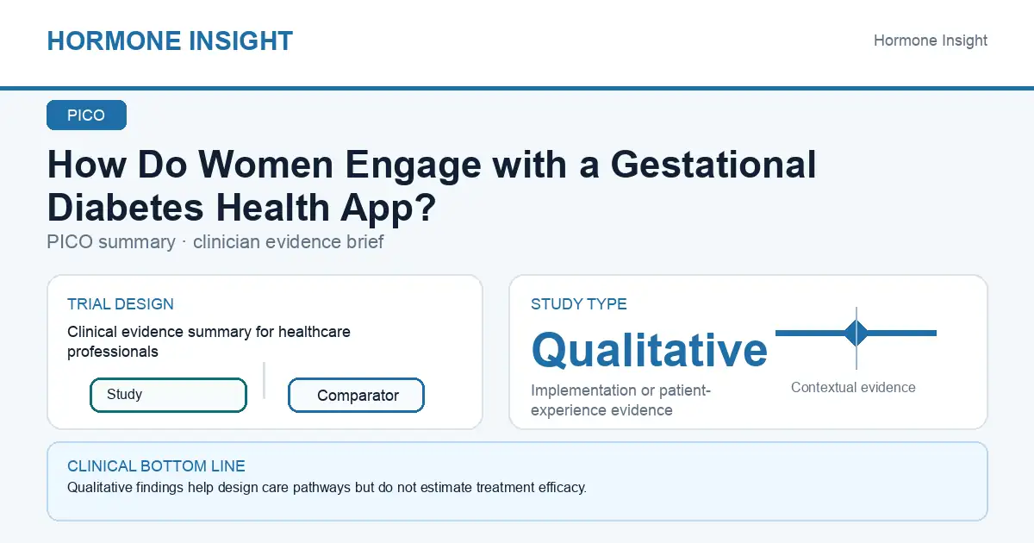This screenshot has width=1034, height=543.
Task: Click the large Qualitative label
Action: [649, 349]
